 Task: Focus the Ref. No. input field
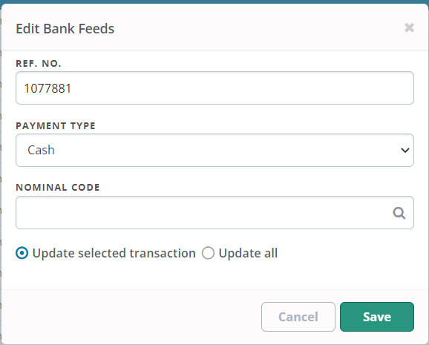214,88
